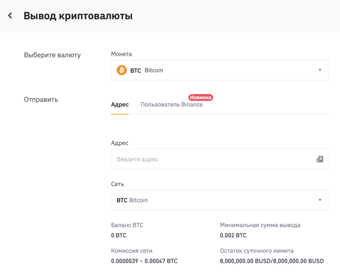Click the Комиссия сети label
Image resolution: width=340 pixels, height=278 pixels.
tap(132, 251)
